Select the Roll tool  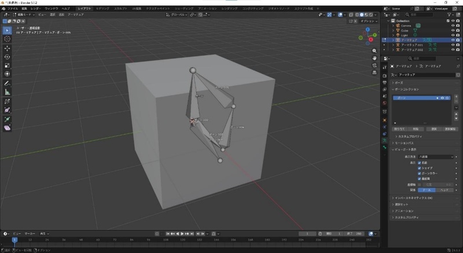pyautogui.click(x=8, y=101)
